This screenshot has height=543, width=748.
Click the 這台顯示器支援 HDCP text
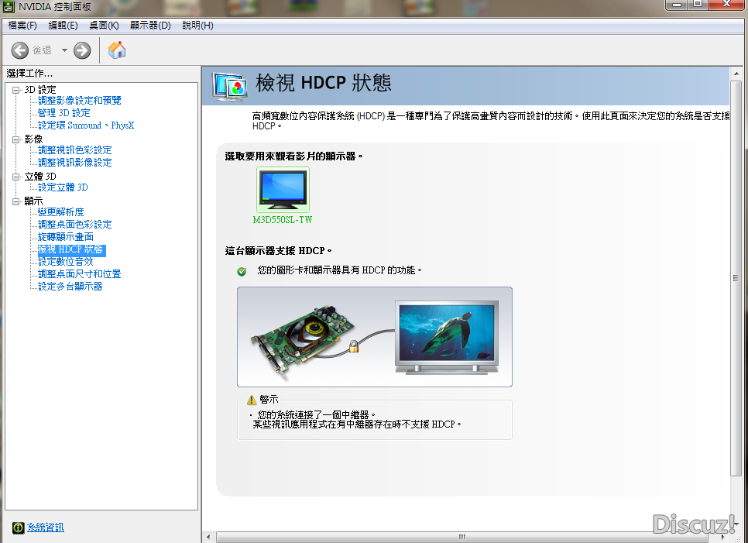(x=278, y=250)
